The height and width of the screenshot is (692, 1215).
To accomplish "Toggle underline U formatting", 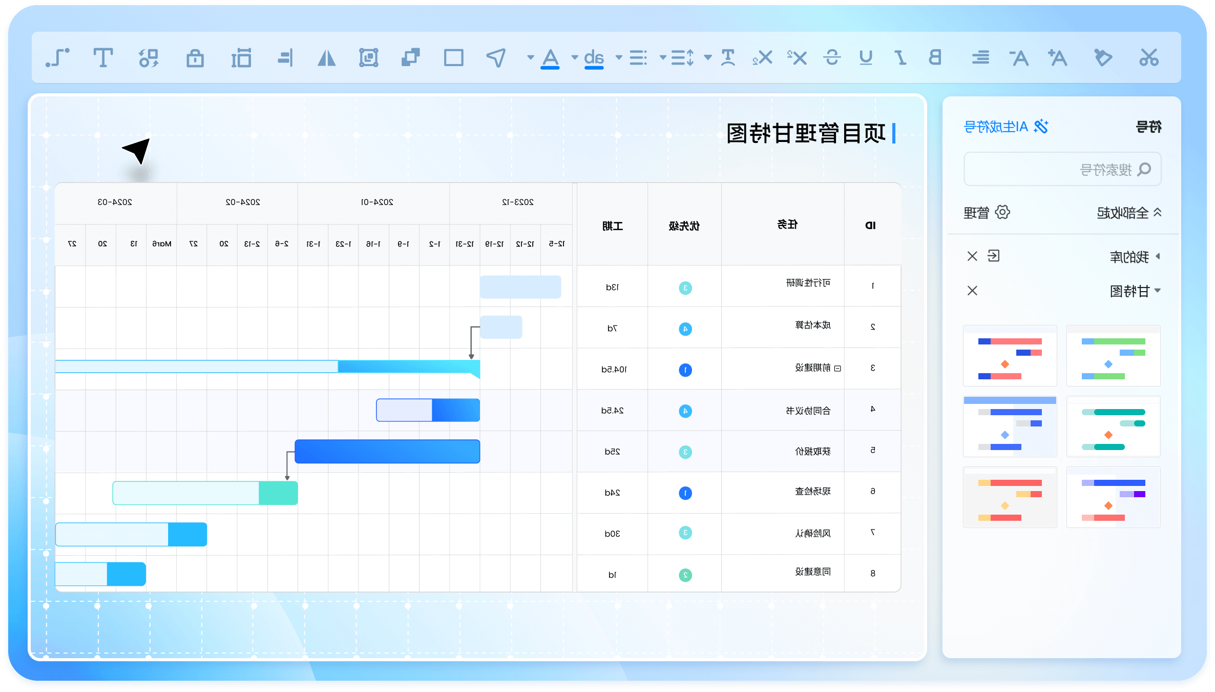I will pos(866,57).
